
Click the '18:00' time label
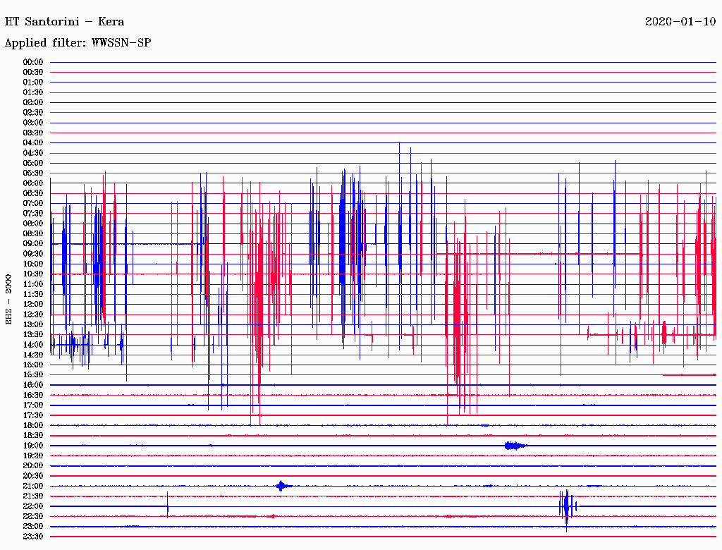coord(33,426)
